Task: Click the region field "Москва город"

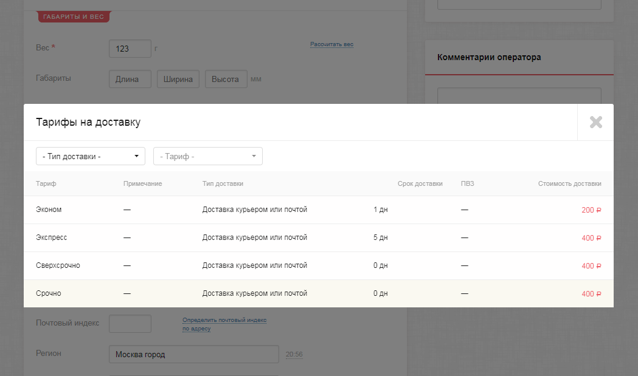Action: [x=193, y=354]
